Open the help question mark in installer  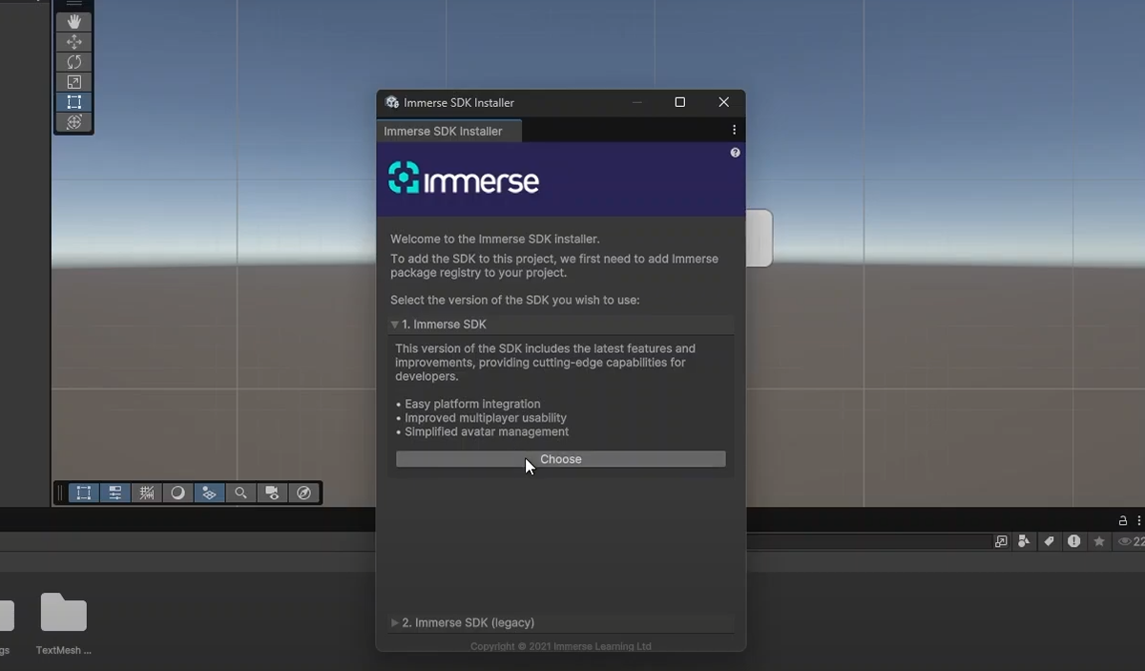pyautogui.click(x=735, y=153)
